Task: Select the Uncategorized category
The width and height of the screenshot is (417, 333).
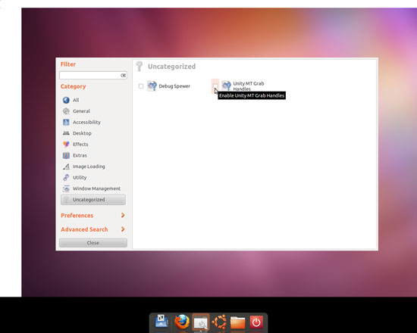Action: coord(93,200)
